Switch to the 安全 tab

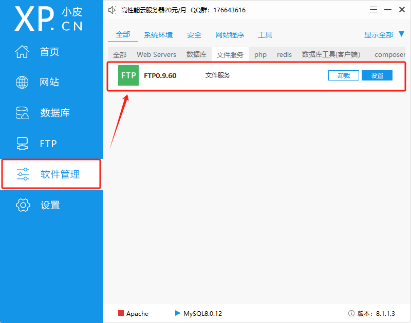[194, 35]
